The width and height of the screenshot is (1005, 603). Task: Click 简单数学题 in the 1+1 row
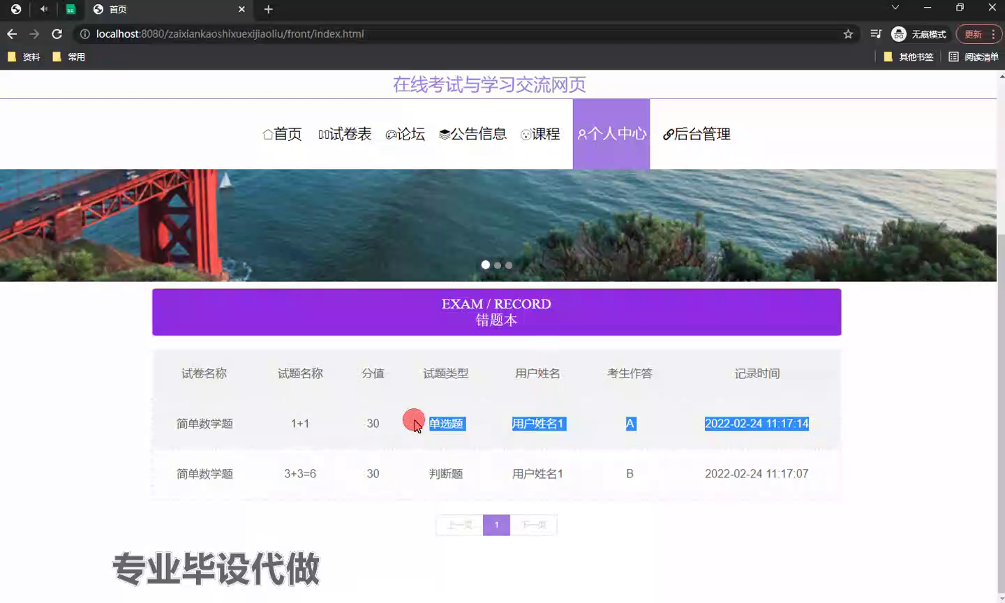tap(204, 424)
